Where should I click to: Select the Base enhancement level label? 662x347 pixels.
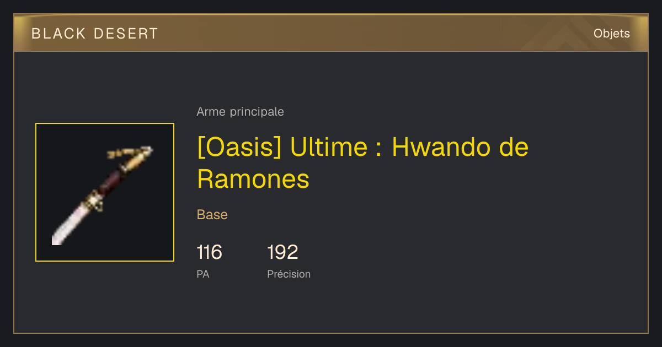pos(212,215)
